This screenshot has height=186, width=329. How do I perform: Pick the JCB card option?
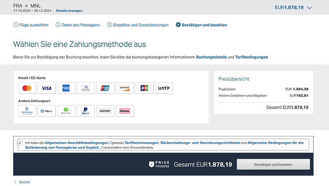point(144,88)
